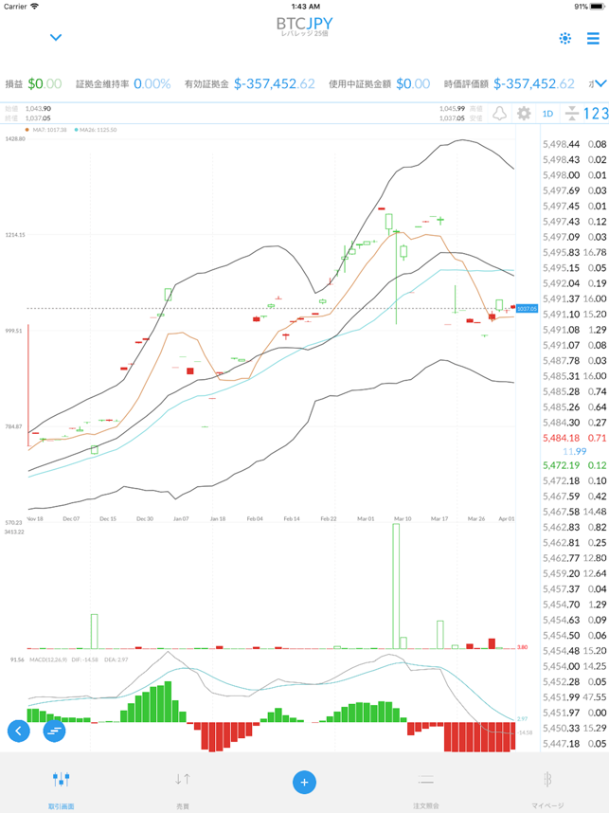Toggle the MA26 moving average legend
The image size is (609, 813).
pyautogui.click(x=96, y=130)
